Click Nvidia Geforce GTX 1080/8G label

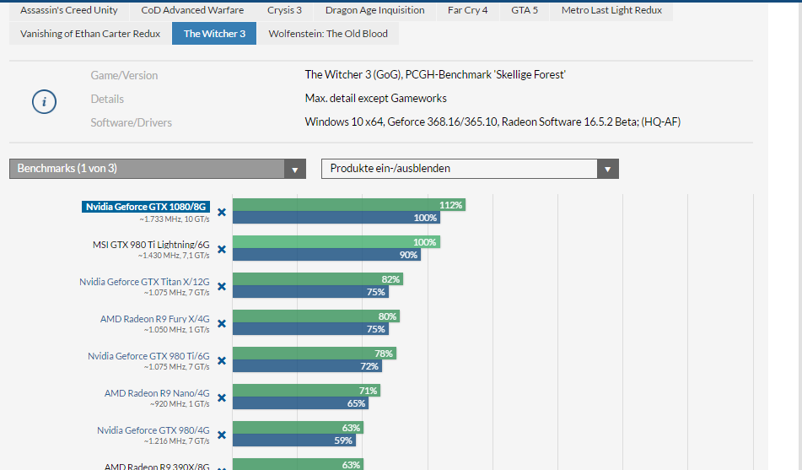146,207
